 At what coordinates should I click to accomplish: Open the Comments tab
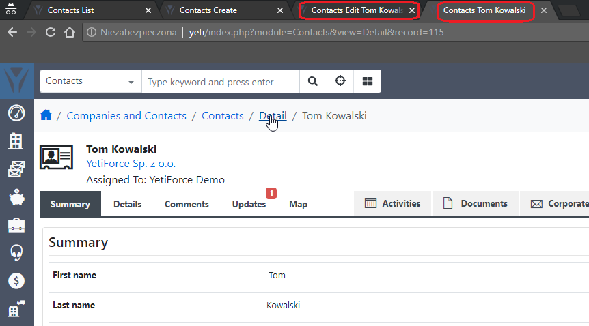coord(187,204)
